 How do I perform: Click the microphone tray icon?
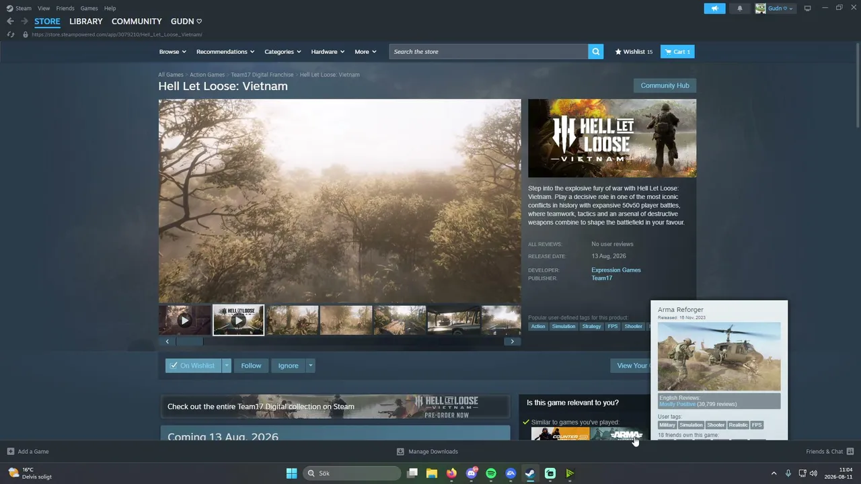(788, 473)
